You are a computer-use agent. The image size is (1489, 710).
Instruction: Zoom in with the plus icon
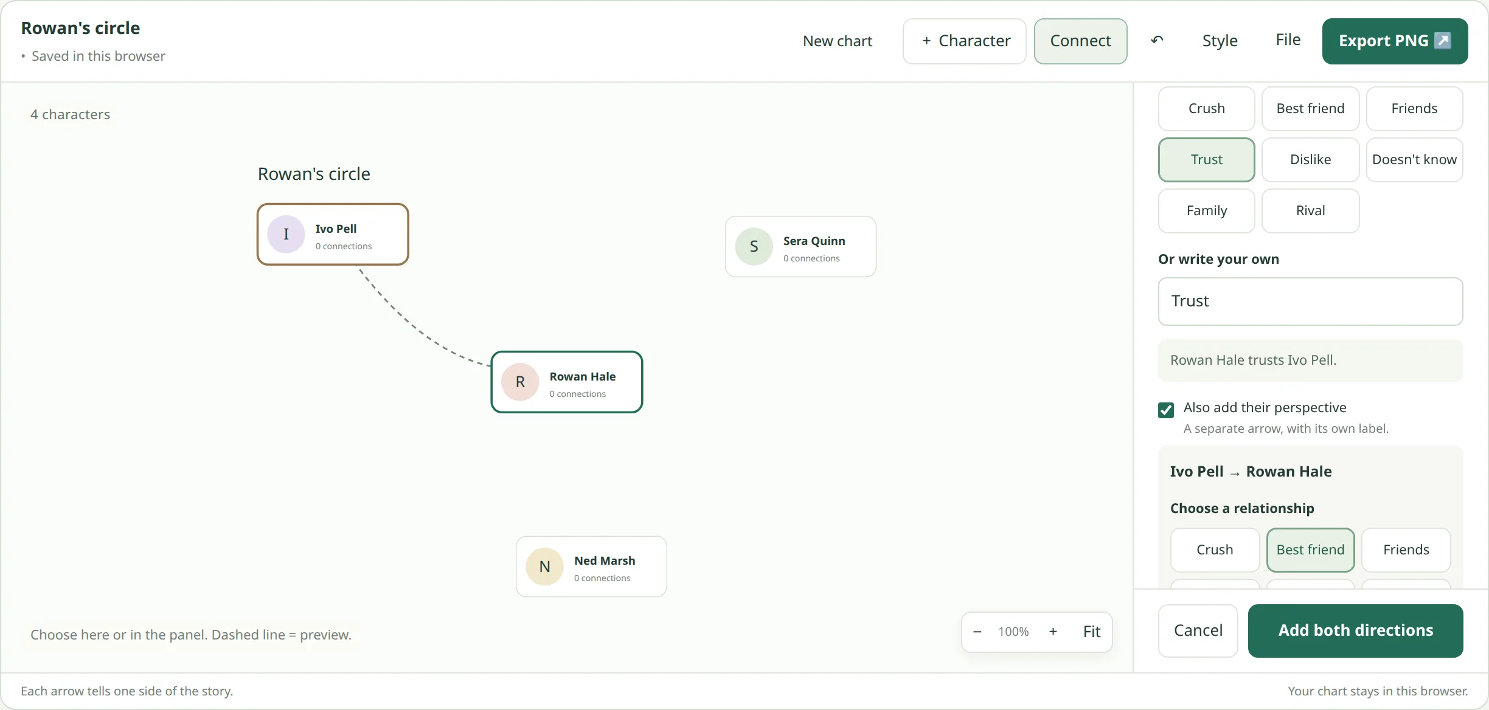(x=1053, y=632)
